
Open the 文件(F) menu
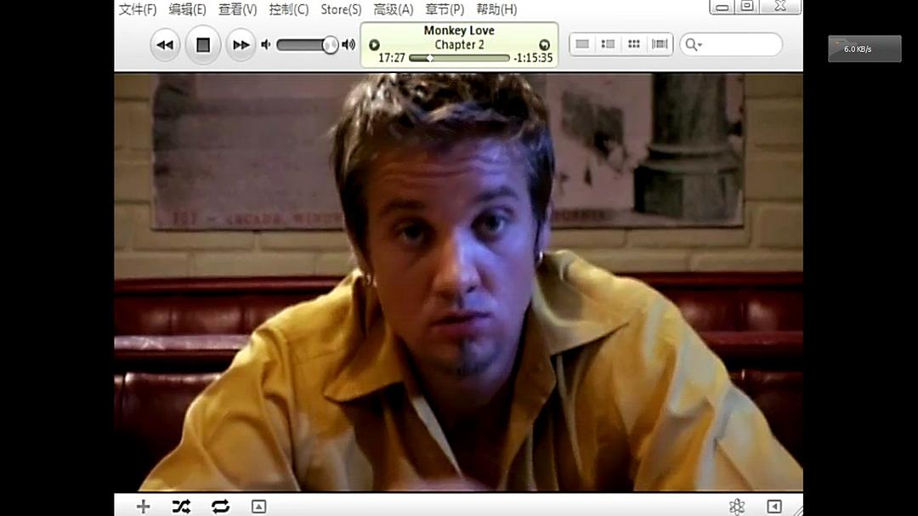(x=138, y=9)
